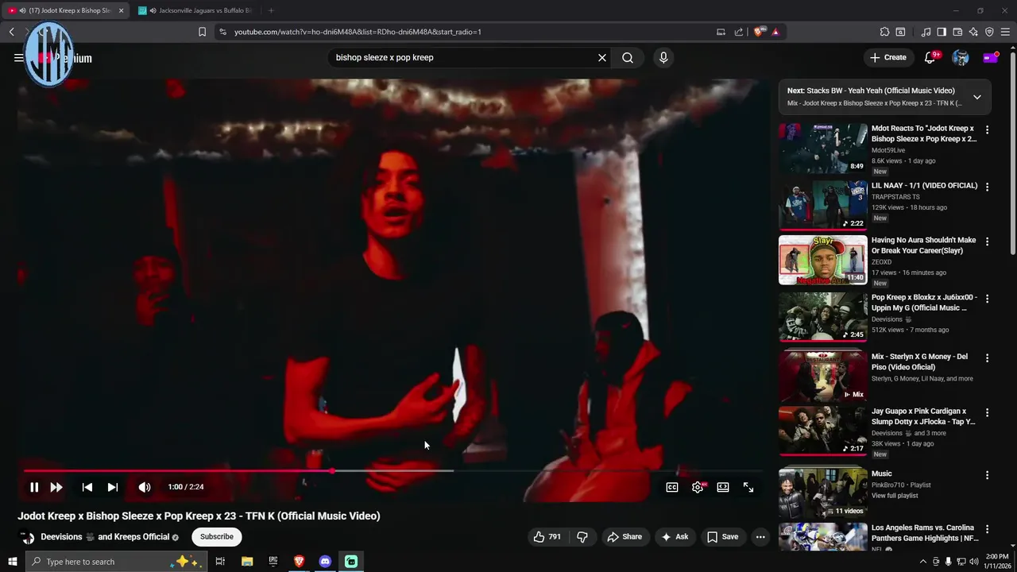Clear the search box with X
Viewport: 1017px width, 572px height.
[602, 57]
